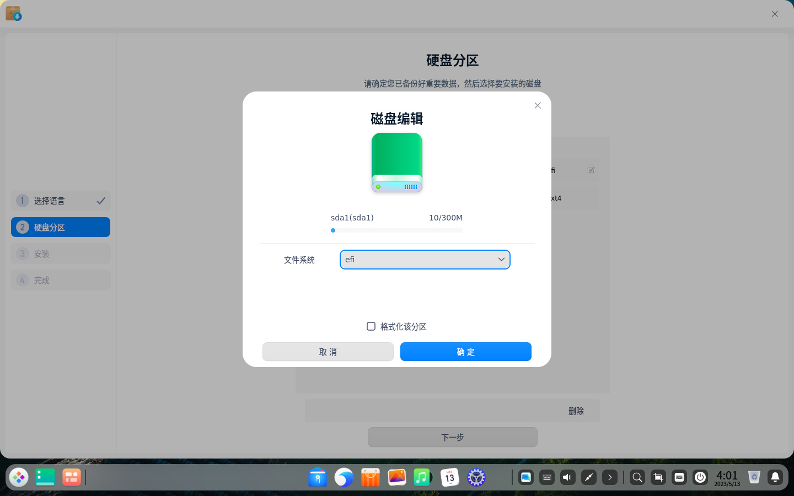This screenshot has width=794, height=496.
Task: Open the volume control in the tray
Action: [567, 477]
